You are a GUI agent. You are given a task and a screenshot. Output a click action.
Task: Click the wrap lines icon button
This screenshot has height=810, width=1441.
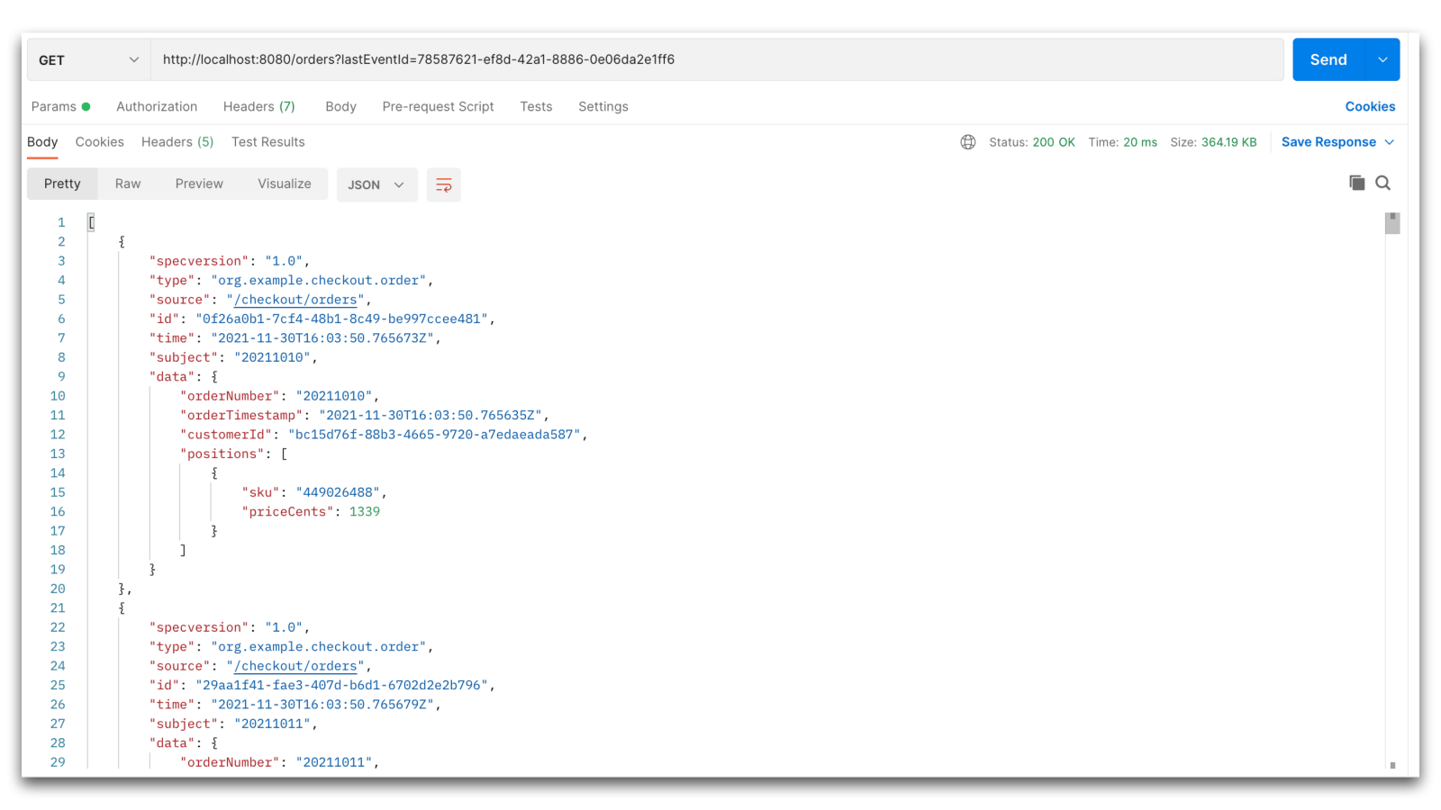[x=443, y=184]
